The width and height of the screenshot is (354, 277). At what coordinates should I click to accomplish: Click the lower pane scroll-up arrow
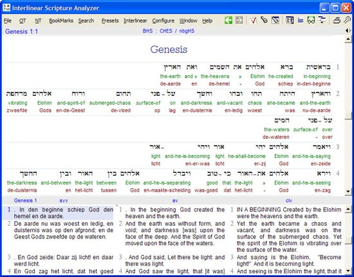348,210
